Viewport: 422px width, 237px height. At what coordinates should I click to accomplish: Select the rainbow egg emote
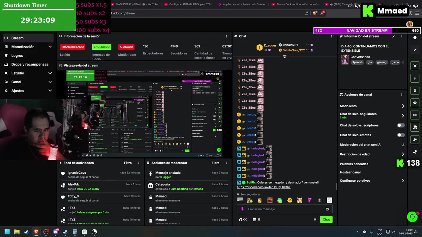click(x=280, y=200)
